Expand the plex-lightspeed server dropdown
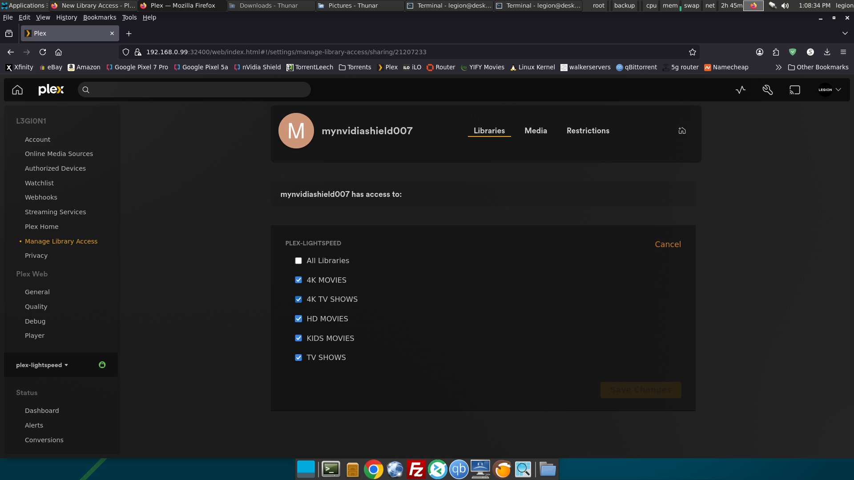This screenshot has height=480, width=854. coord(42,365)
